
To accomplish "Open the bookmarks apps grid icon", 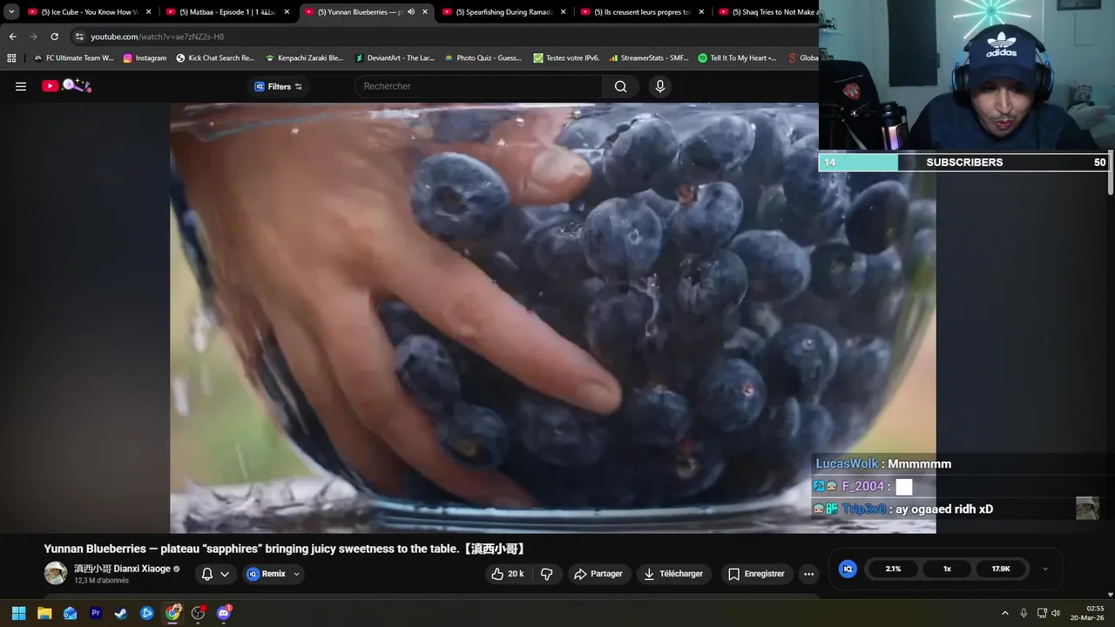I will (x=11, y=58).
